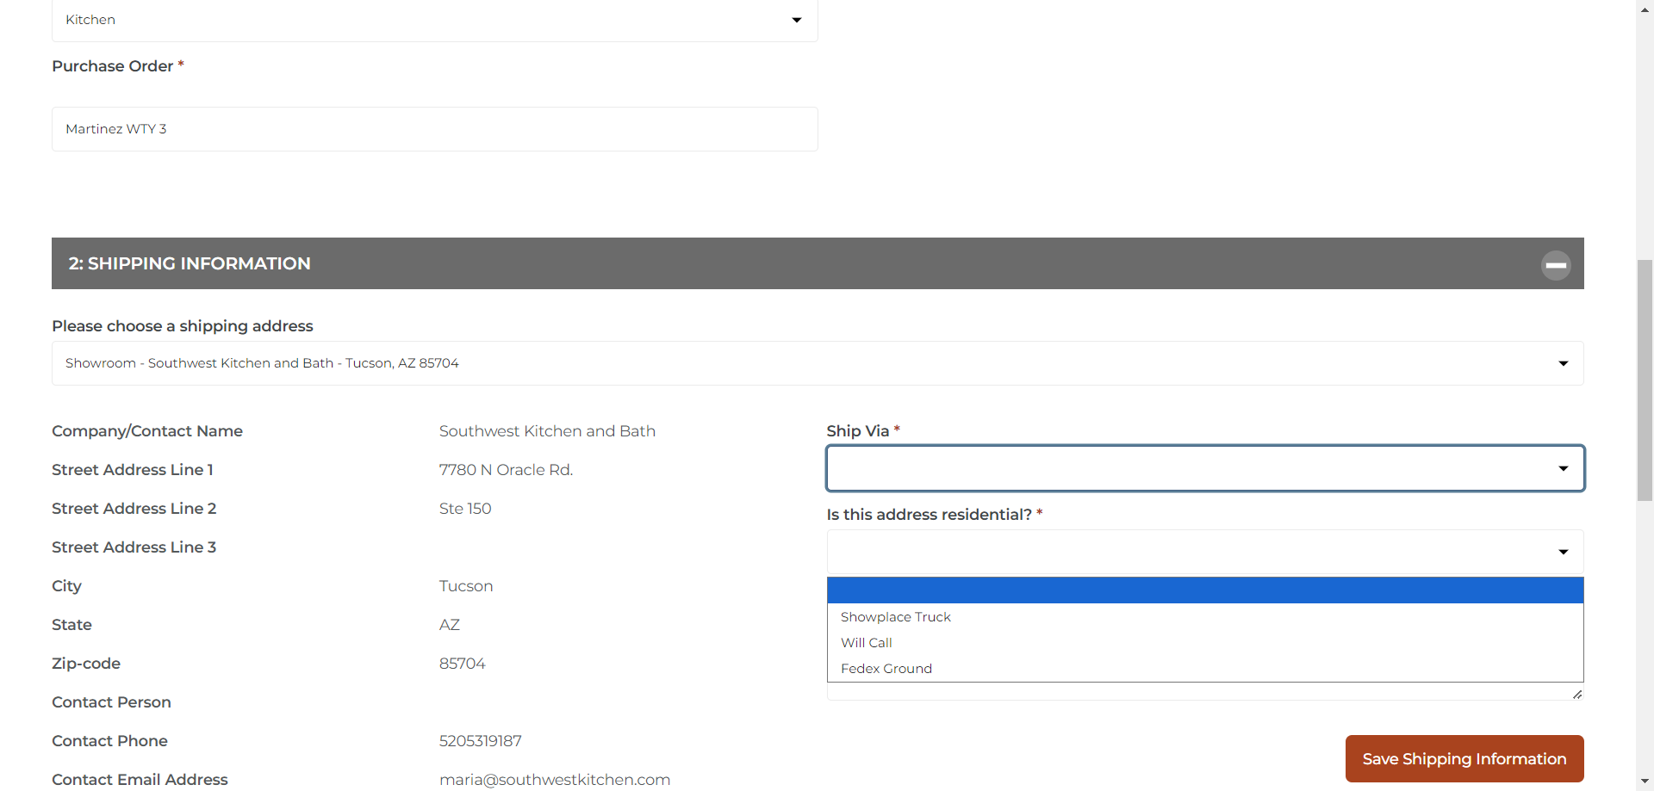Click the Purchase Order field with Martinez WTY 3

point(434,129)
